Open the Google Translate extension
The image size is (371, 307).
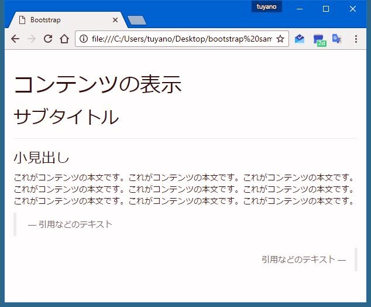pyautogui.click(x=336, y=39)
